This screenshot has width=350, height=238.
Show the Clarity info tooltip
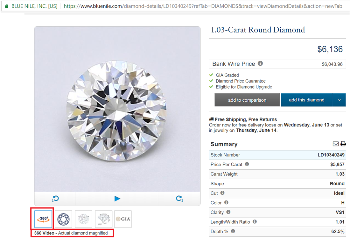coord(228,212)
